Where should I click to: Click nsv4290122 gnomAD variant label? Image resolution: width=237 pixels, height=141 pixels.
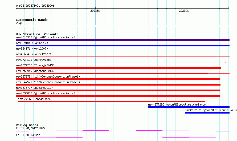pyautogui.click(x=211, y=110)
